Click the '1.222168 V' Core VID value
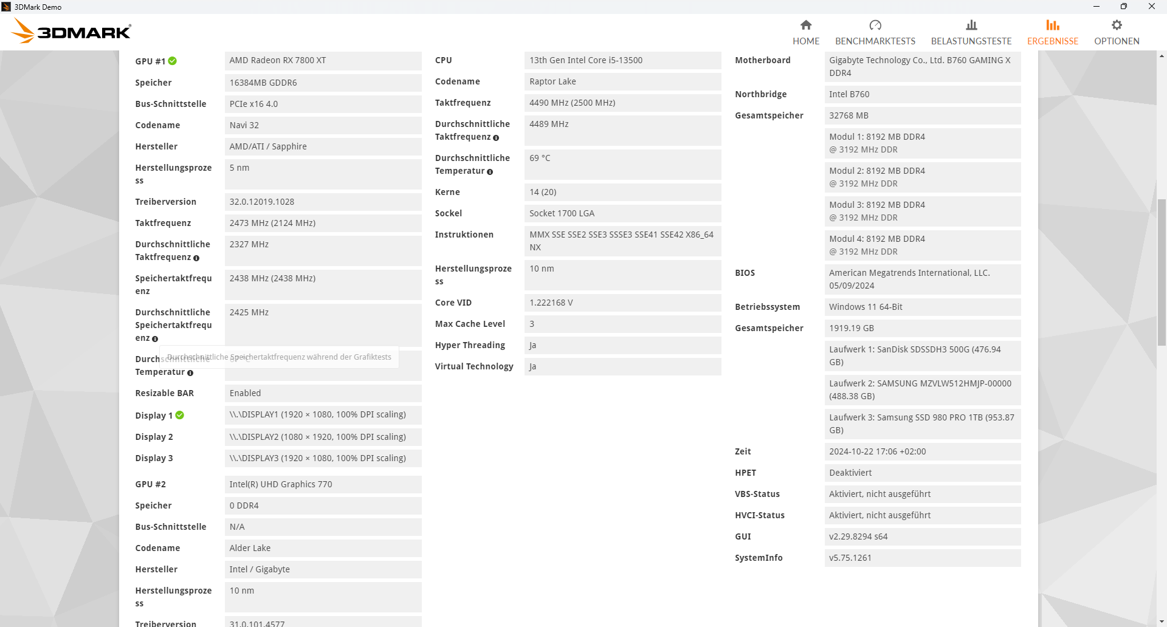 (x=622, y=303)
